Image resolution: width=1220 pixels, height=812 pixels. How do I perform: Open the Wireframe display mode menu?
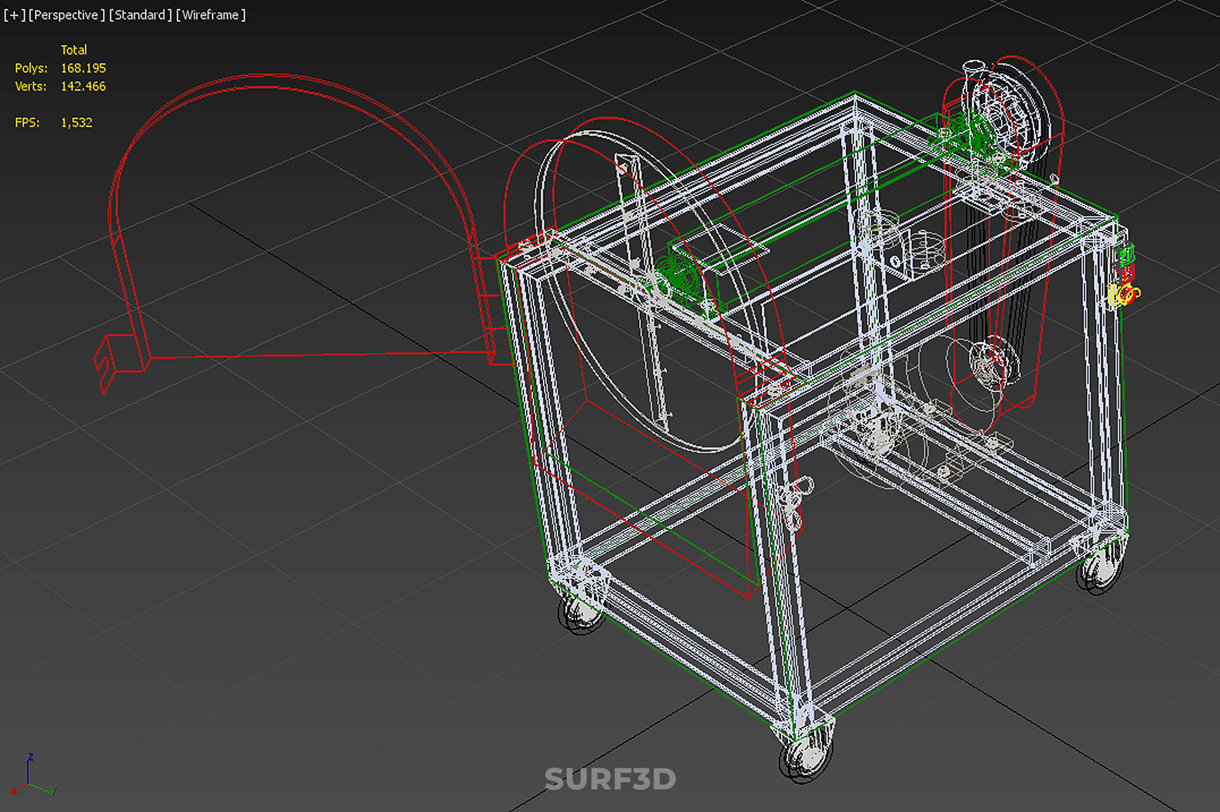coord(211,15)
